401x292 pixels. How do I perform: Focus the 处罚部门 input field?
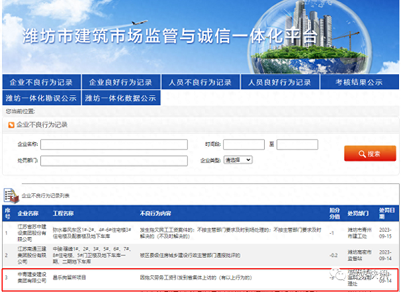pyautogui.click(x=114, y=161)
